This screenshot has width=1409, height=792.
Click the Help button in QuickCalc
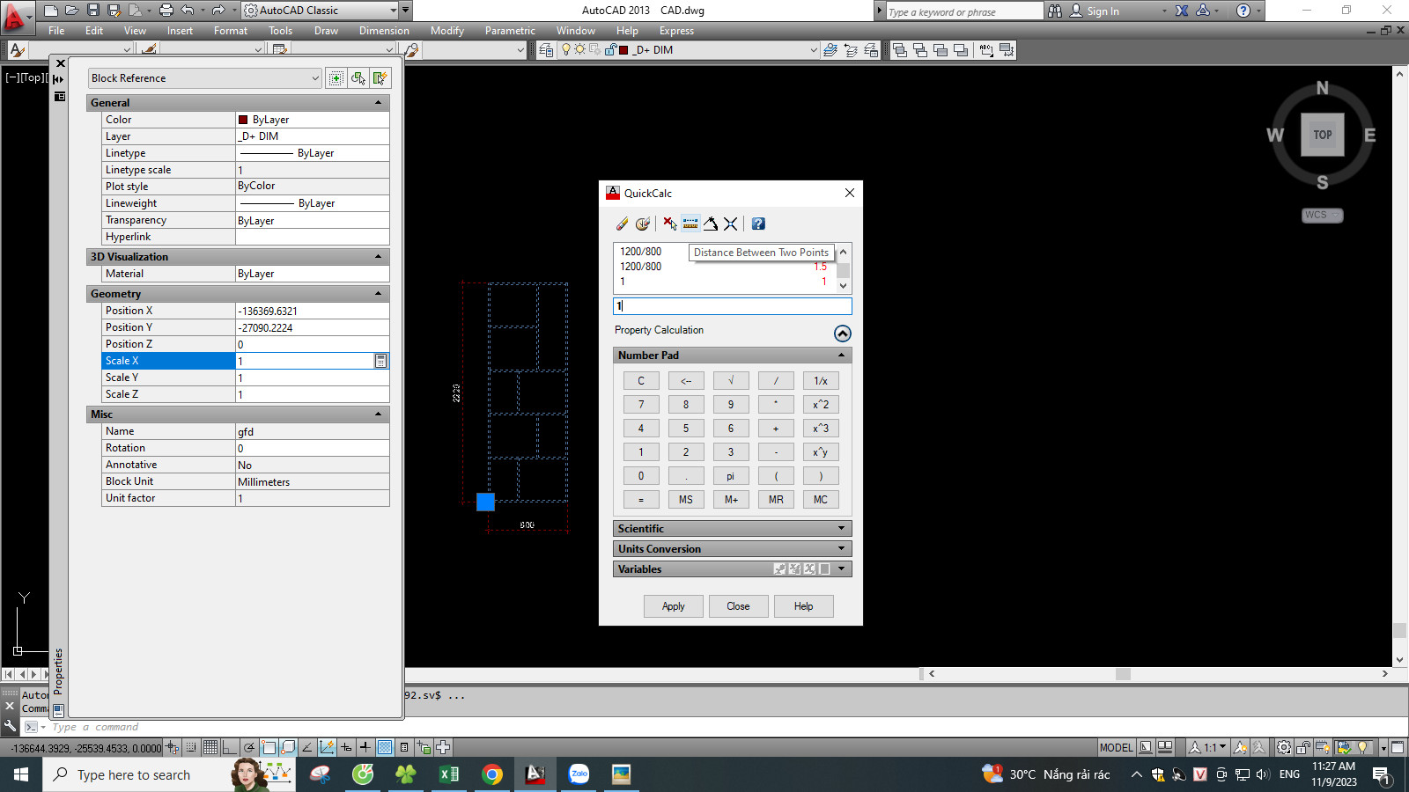(803, 606)
